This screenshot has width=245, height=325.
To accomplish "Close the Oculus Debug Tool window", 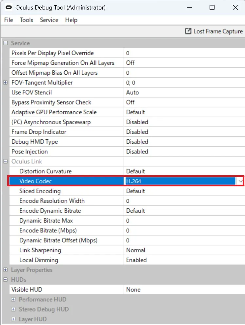I will click(x=235, y=8).
